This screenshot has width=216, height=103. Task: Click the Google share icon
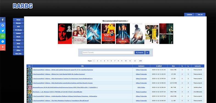point(3,25)
